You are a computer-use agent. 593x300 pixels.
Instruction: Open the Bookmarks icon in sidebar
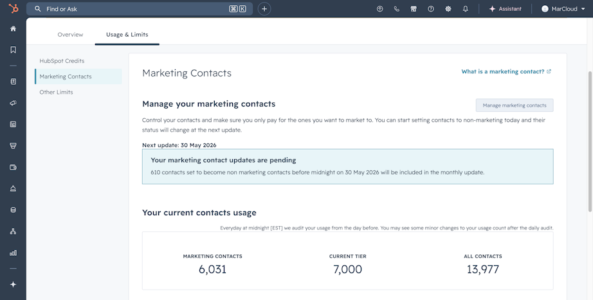[x=14, y=50]
